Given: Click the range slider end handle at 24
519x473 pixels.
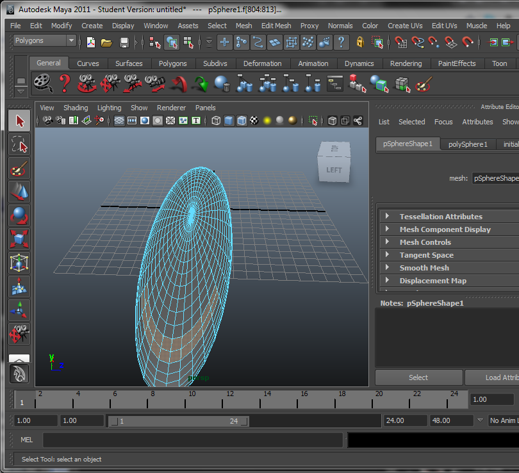Looking at the screenshot, I should click(244, 421).
